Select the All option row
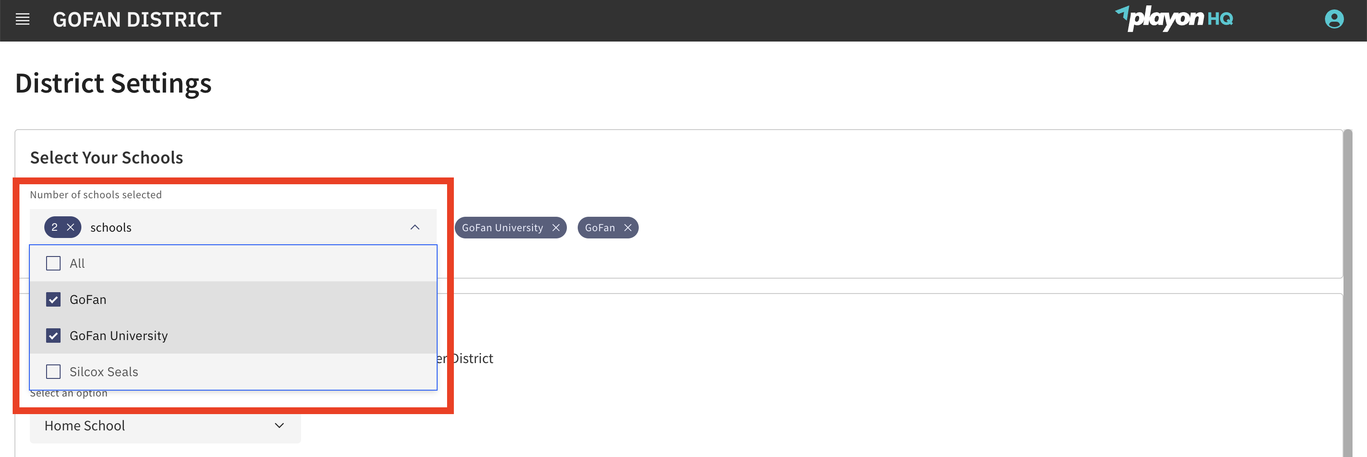Viewport: 1367px width, 457px height. tap(234, 263)
